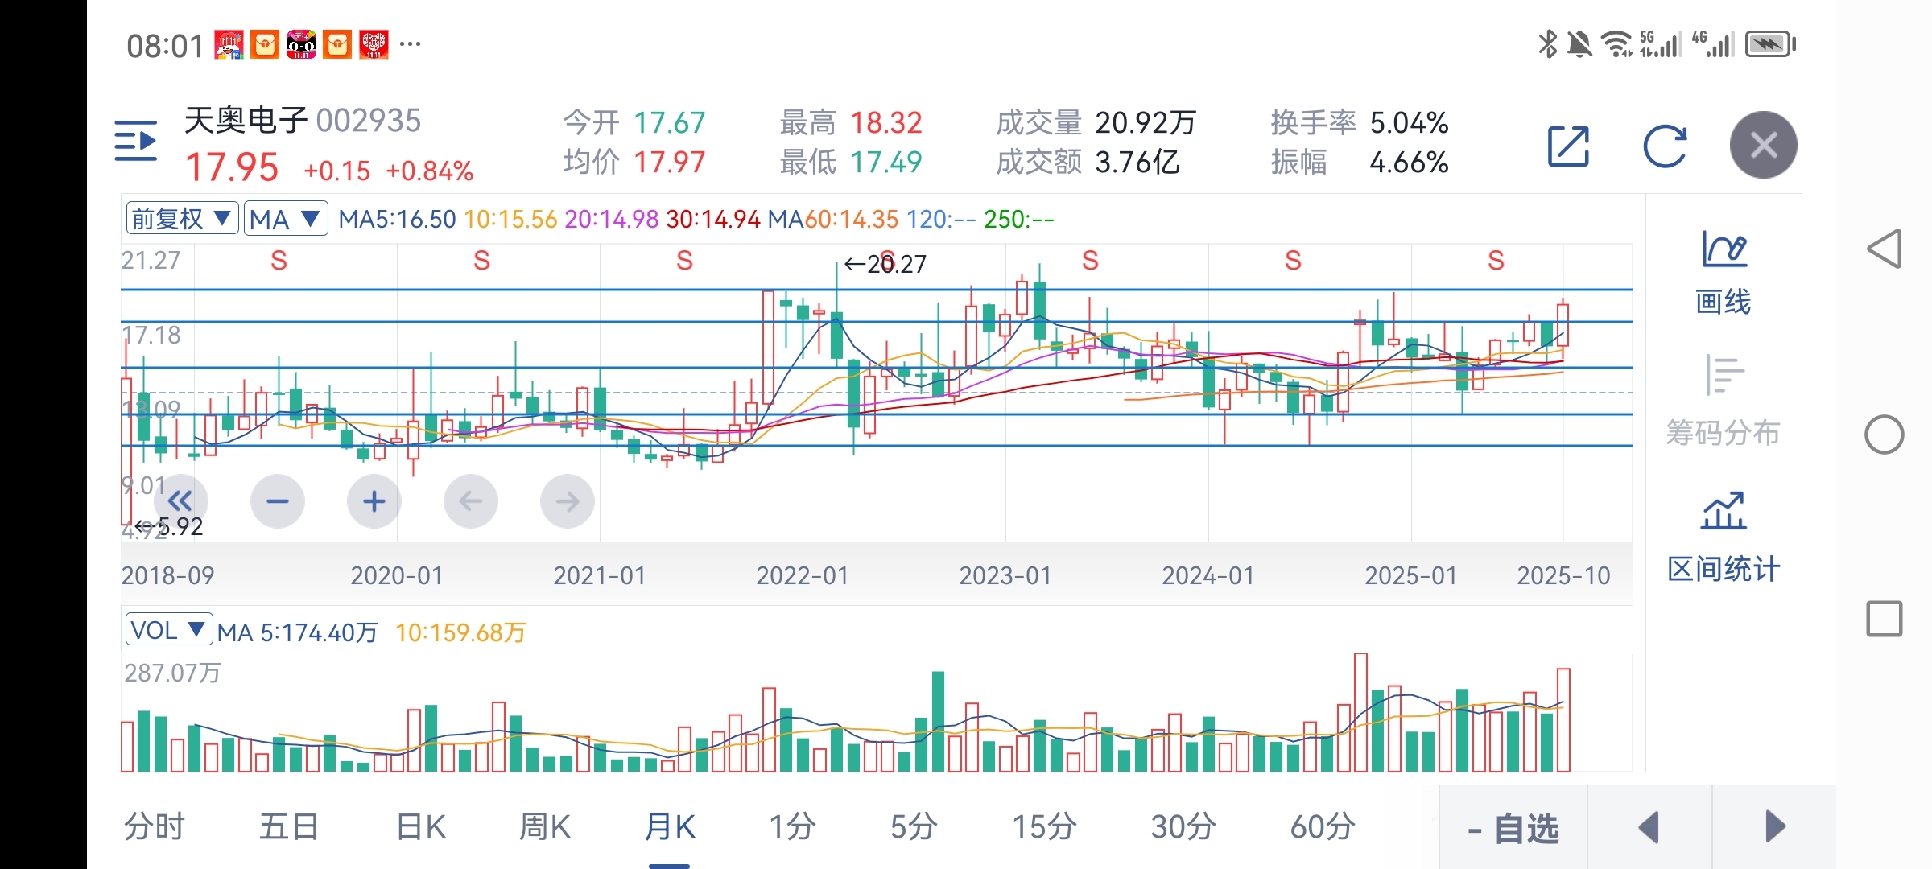The image size is (1932, 869).
Task: Expand the VOL indicator dropdown
Action: click(168, 630)
